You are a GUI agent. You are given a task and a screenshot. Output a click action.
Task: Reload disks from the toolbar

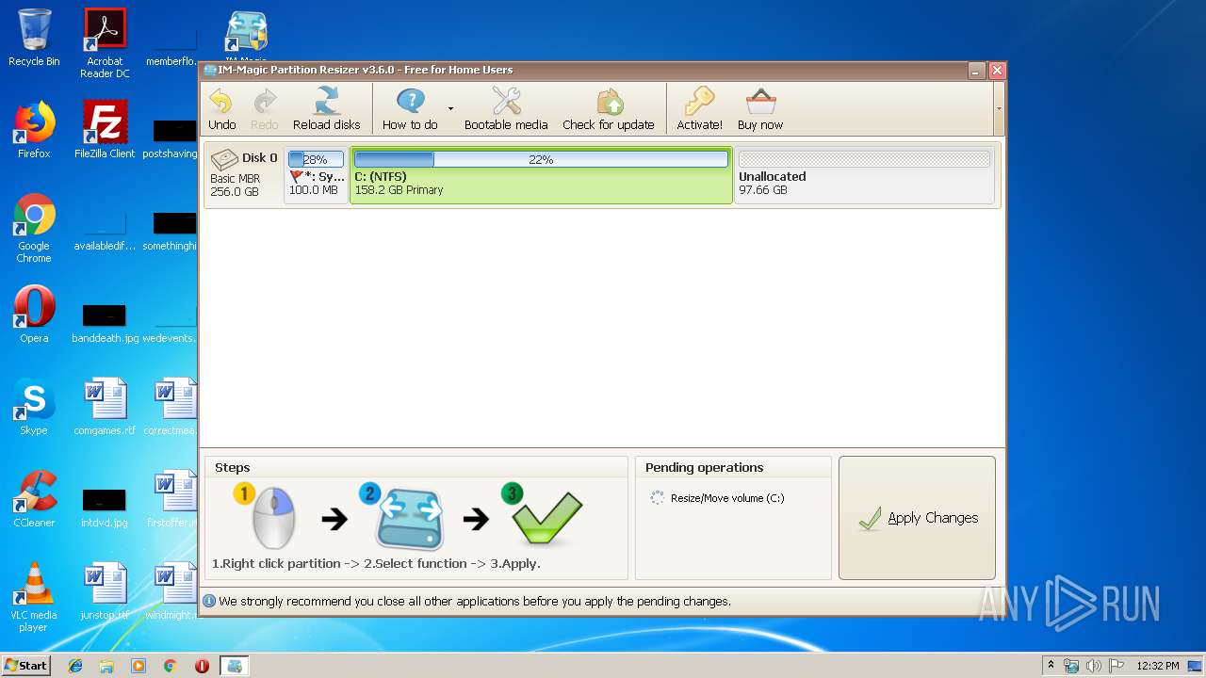point(326,109)
